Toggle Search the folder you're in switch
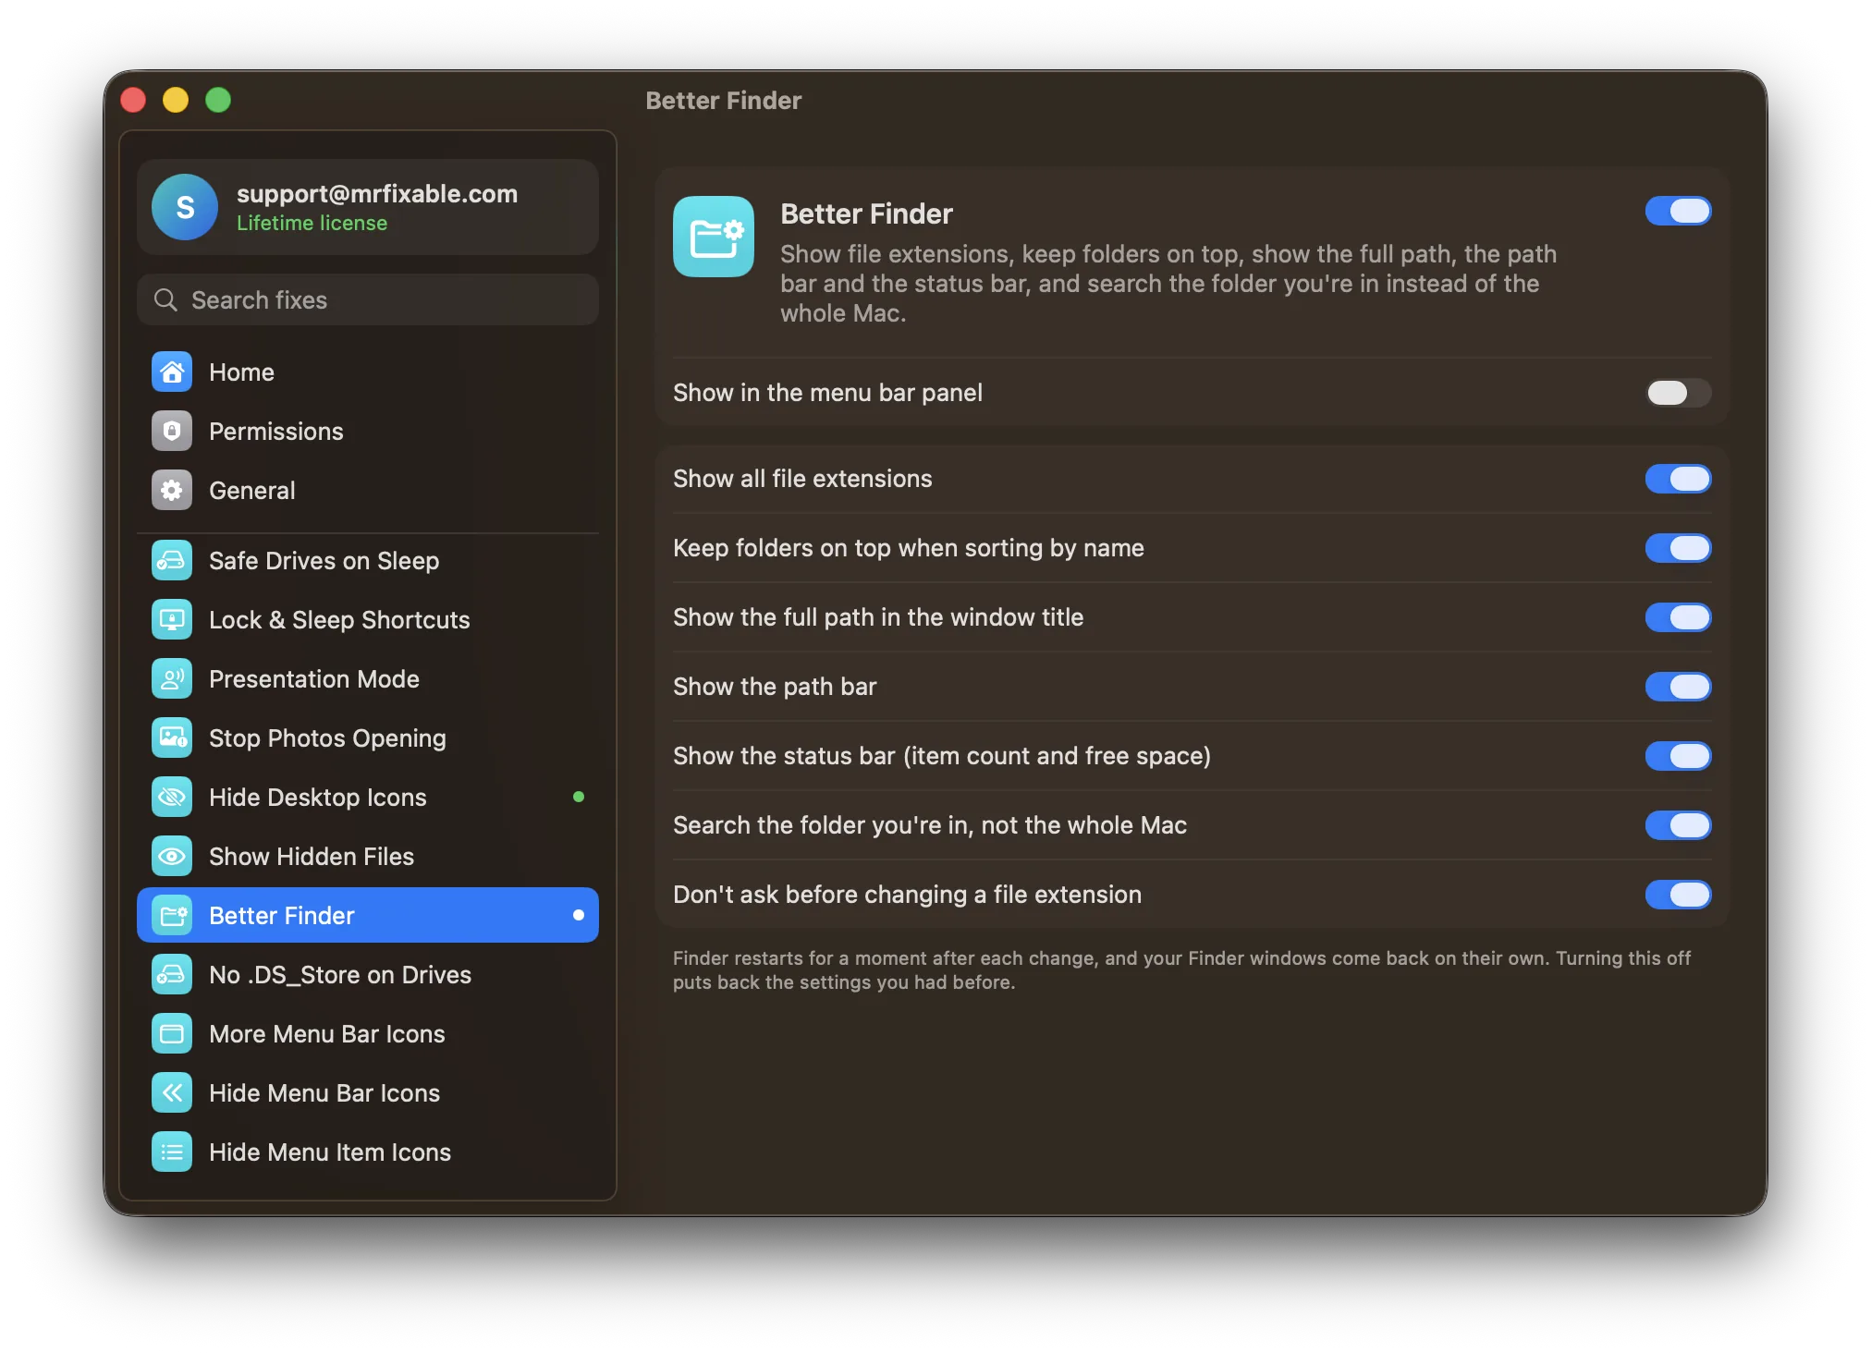The width and height of the screenshot is (1871, 1353). pyautogui.click(x=1678, y=825)
